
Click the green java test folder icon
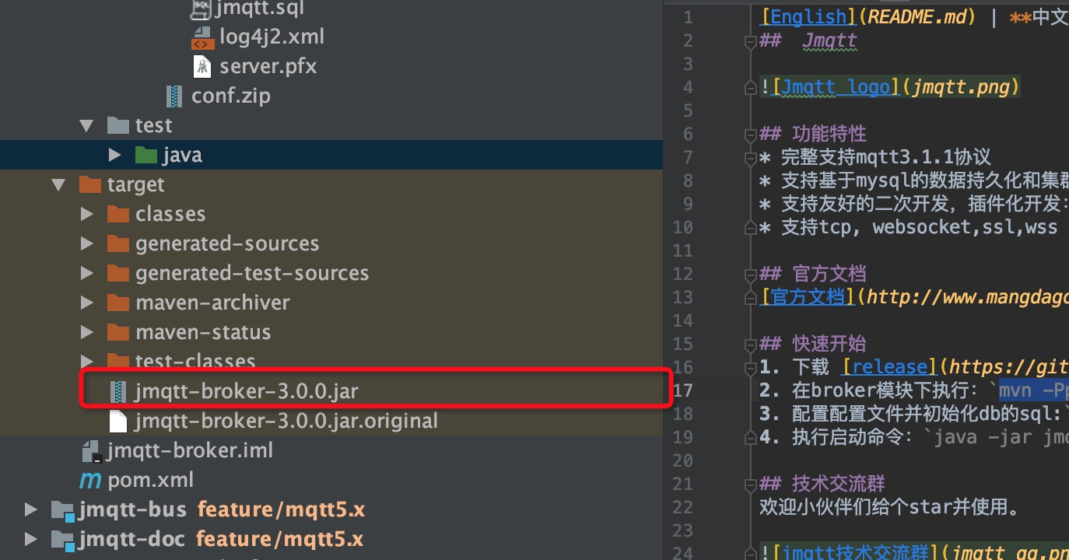click(x=145, y=155)
